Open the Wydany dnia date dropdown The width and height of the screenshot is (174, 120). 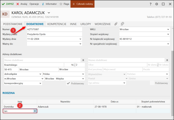80,39
